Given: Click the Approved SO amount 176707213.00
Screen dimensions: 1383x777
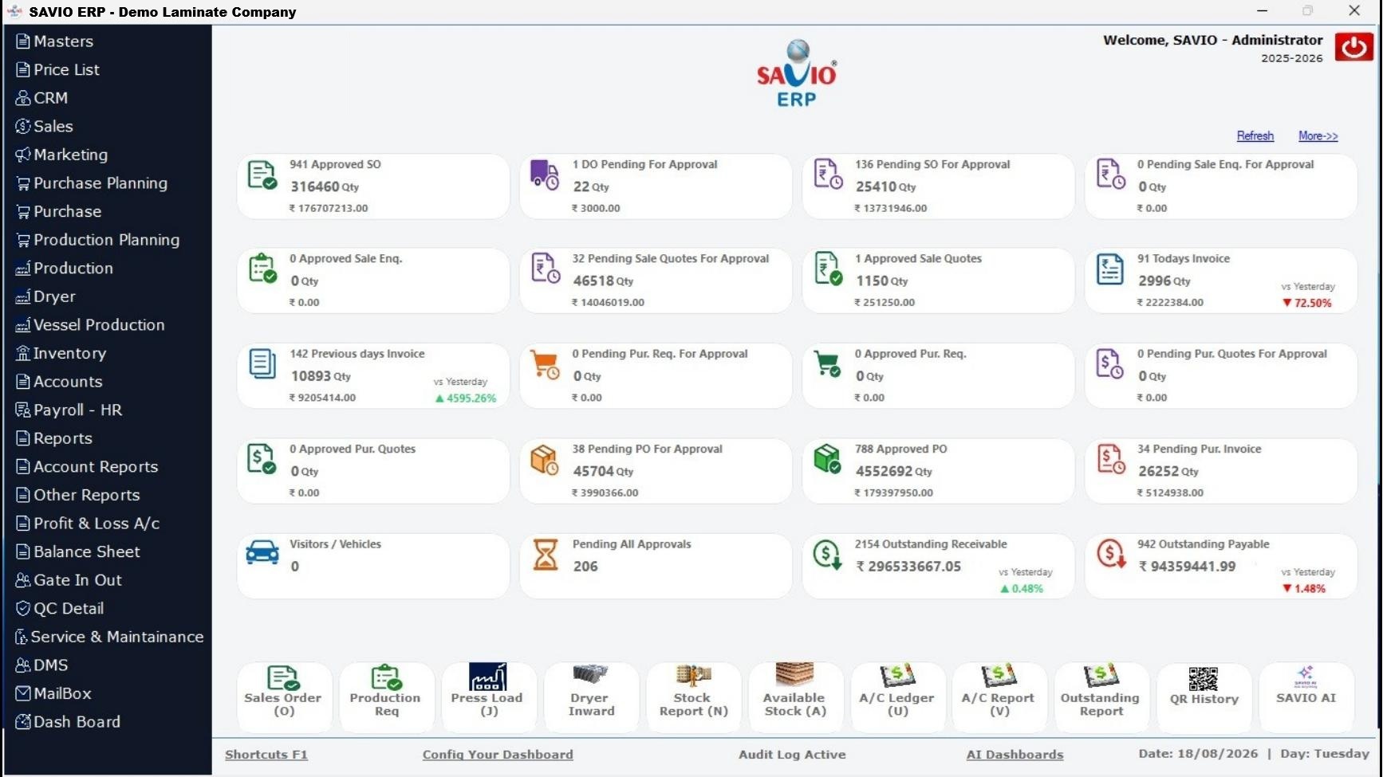Looking at the screenshot, I should pos(329,209).
